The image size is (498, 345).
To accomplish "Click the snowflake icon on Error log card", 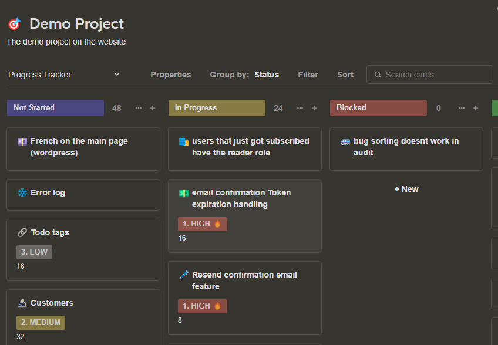I will click(22, 192).
